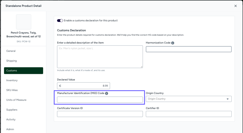Viewport: 243px width, 133px height.
Task: Click the Pencil Crayons product title
Action: pyautogui.click(x=24, y=34)
